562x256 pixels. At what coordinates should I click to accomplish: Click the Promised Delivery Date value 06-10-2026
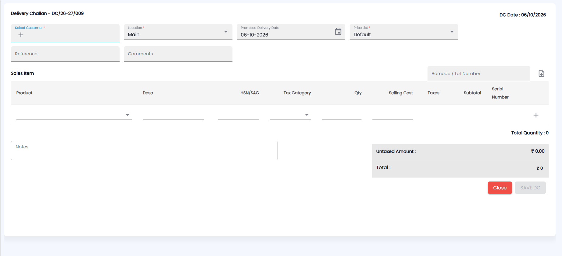coord(254,35)
